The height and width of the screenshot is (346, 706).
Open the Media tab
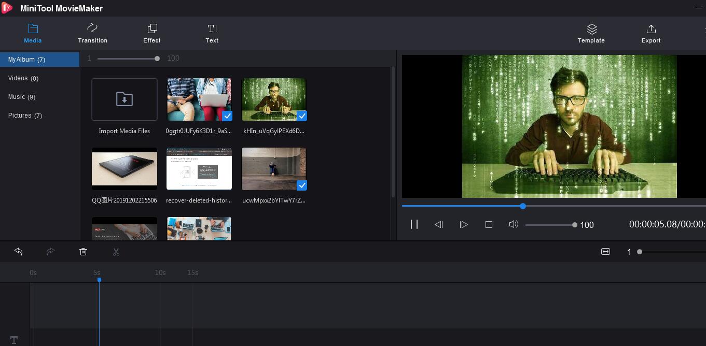(x=33, y=33)
